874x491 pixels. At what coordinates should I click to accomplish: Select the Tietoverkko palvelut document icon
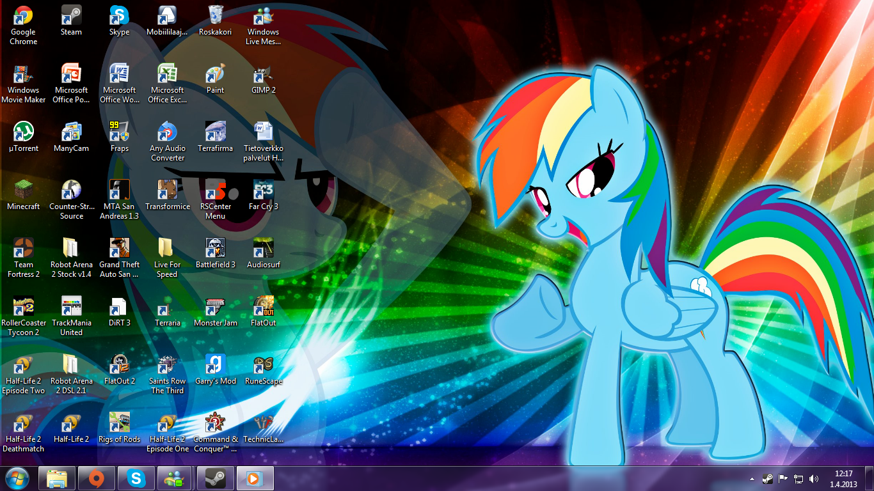[263, 142]
